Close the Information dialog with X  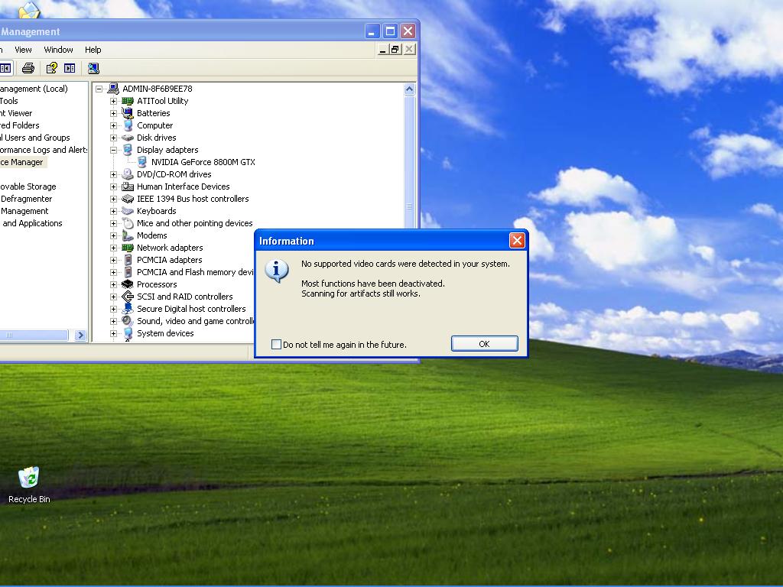click(517, 241)
